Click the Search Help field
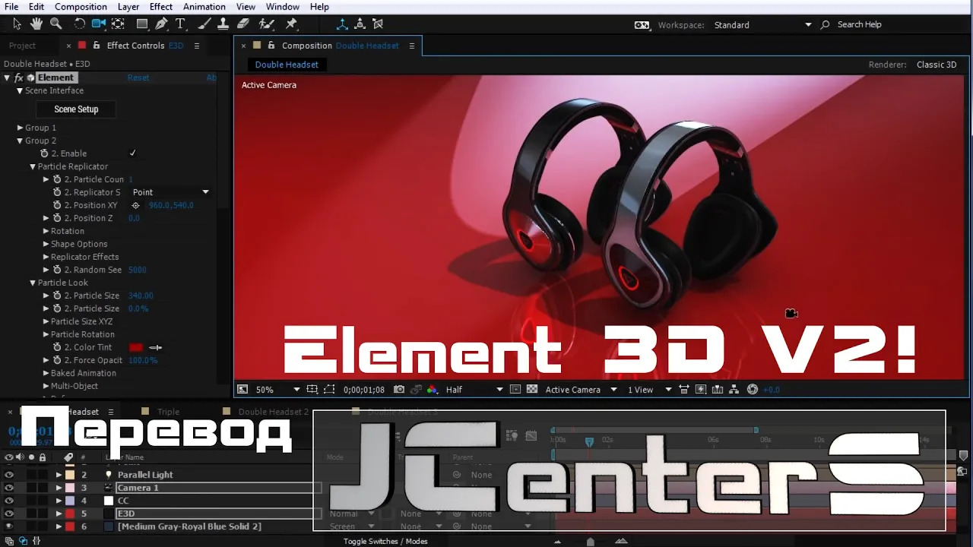This screenshot has height=547, width=973. pyautogui.click(x=859, y=25)
